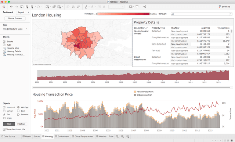Viewport: 235px width, 142px height.
Task: Toggle Show dashboard title checkbox
Action: point(4,129)
